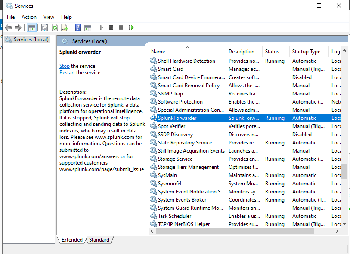
Task: Click the vertical scrollbar thumb
Action: 344,172
